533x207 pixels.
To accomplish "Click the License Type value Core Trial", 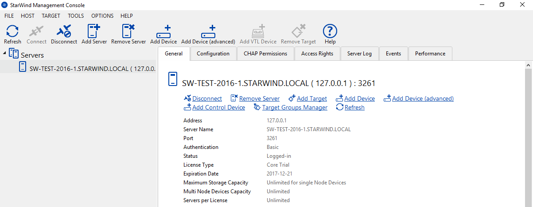I will [278, 165].
